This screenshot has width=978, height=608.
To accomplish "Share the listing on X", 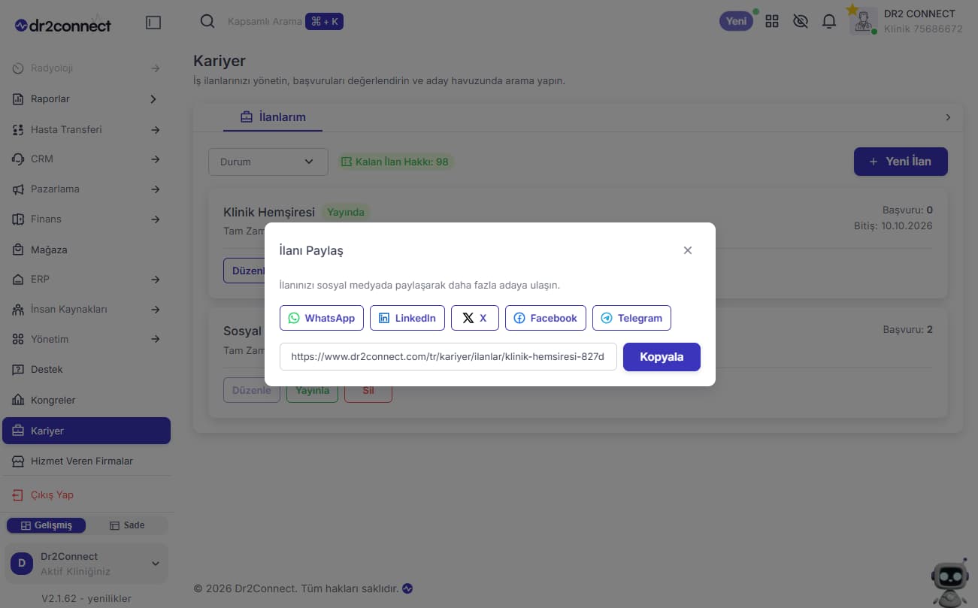I will click(x=475, y=318).
